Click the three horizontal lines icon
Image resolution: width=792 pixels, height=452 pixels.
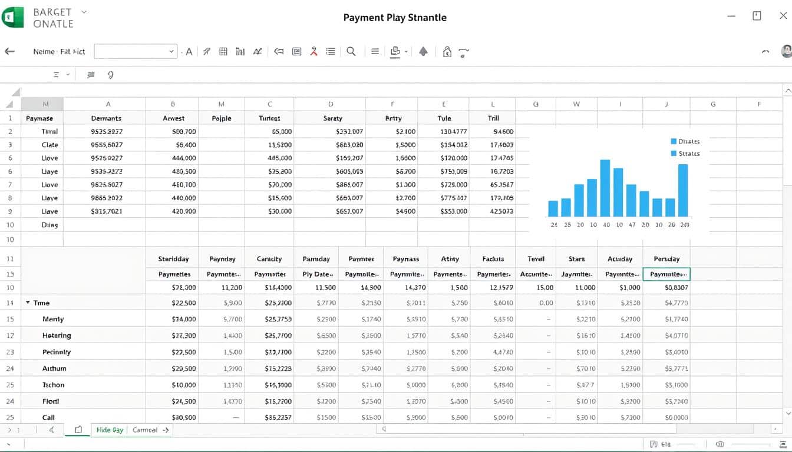(375, 52)
